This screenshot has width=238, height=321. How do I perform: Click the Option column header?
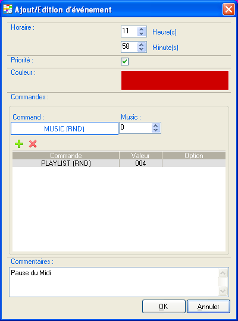pos(194,156)
